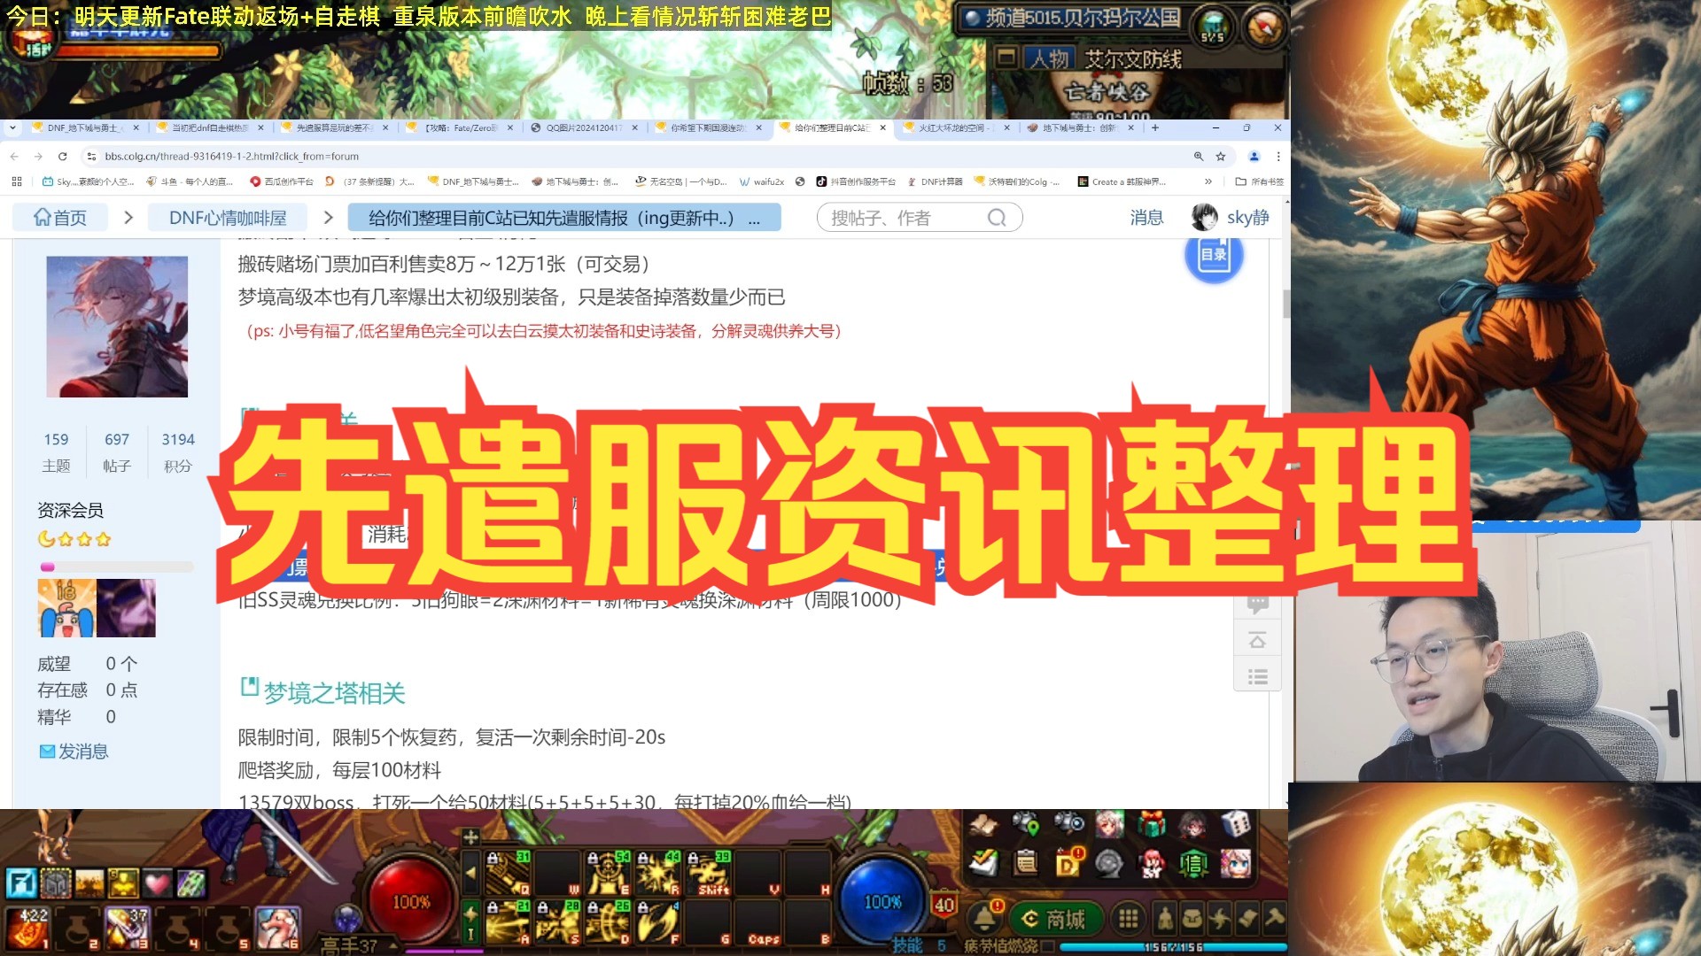Switch to the 攻略: Fate/Zero browser tab
The height and width of the screenshot is (956, 1701).
pyautogui.click(x=459, y=128)
